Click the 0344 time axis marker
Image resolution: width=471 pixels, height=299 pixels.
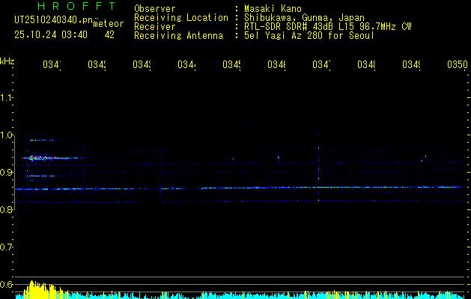click(186, 64)
